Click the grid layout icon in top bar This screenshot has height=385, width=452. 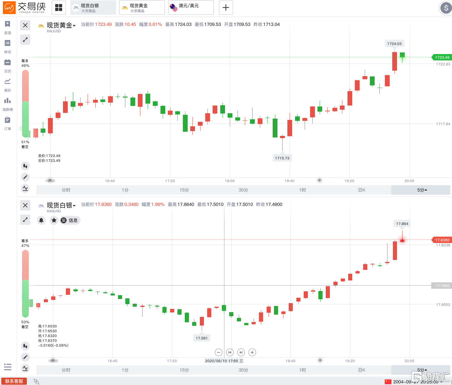[59, 8]
